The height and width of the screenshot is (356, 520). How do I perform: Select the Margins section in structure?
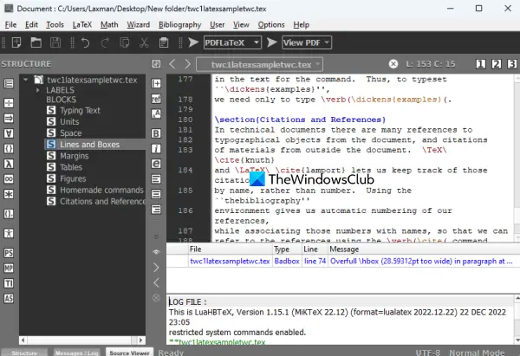pos(75,156)
